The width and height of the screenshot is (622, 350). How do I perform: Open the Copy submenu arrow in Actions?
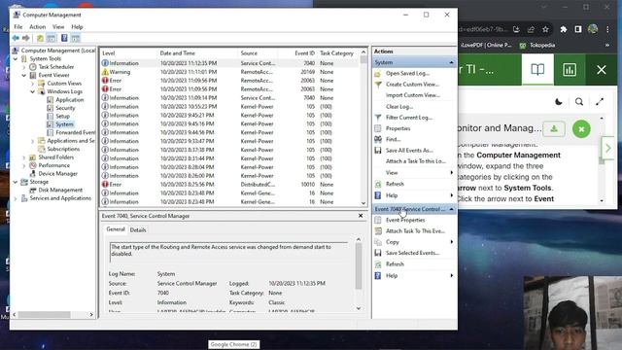coord(451,242)
